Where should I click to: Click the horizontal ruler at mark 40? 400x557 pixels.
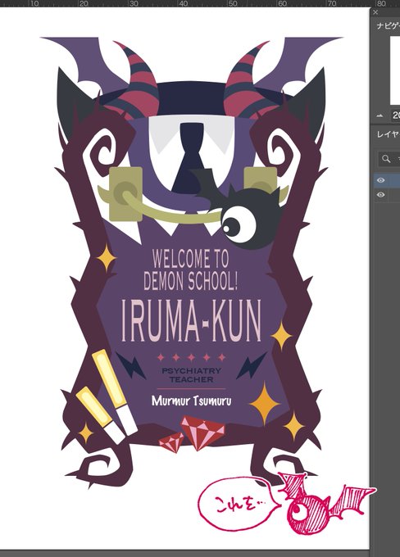[x=183, y=3]
